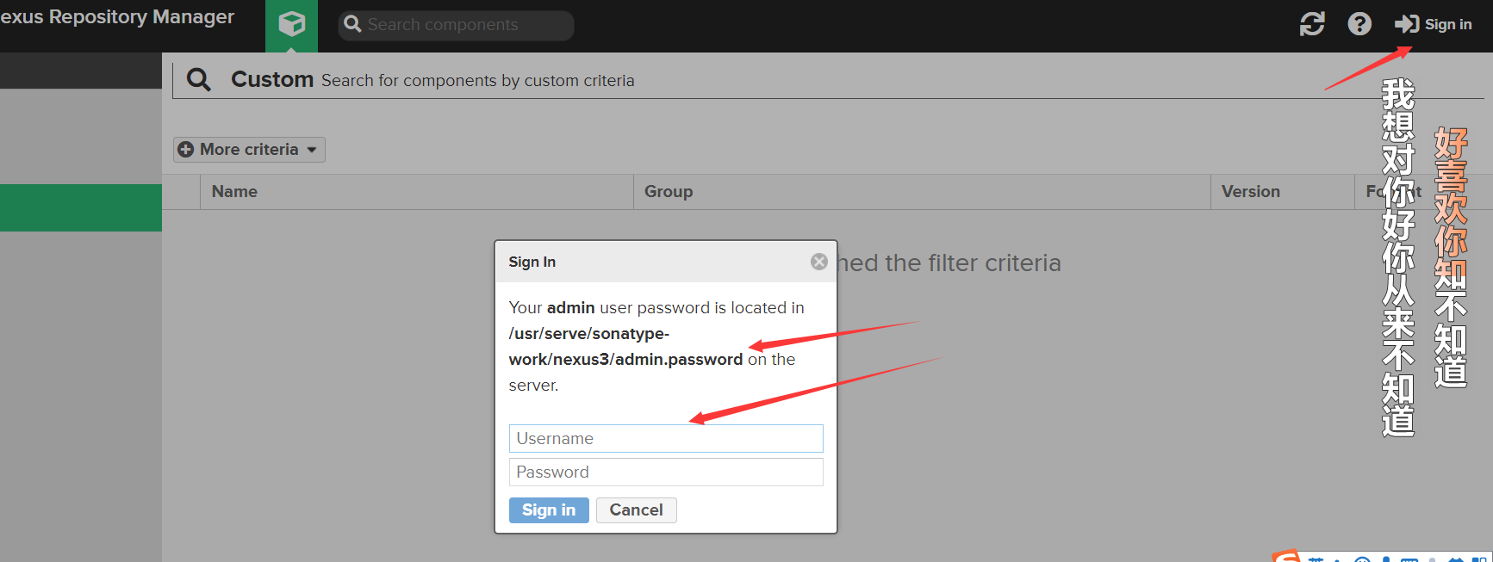Click magnifier icon in Search components box
Screen dimensions: 1493x562
point(352,25)
